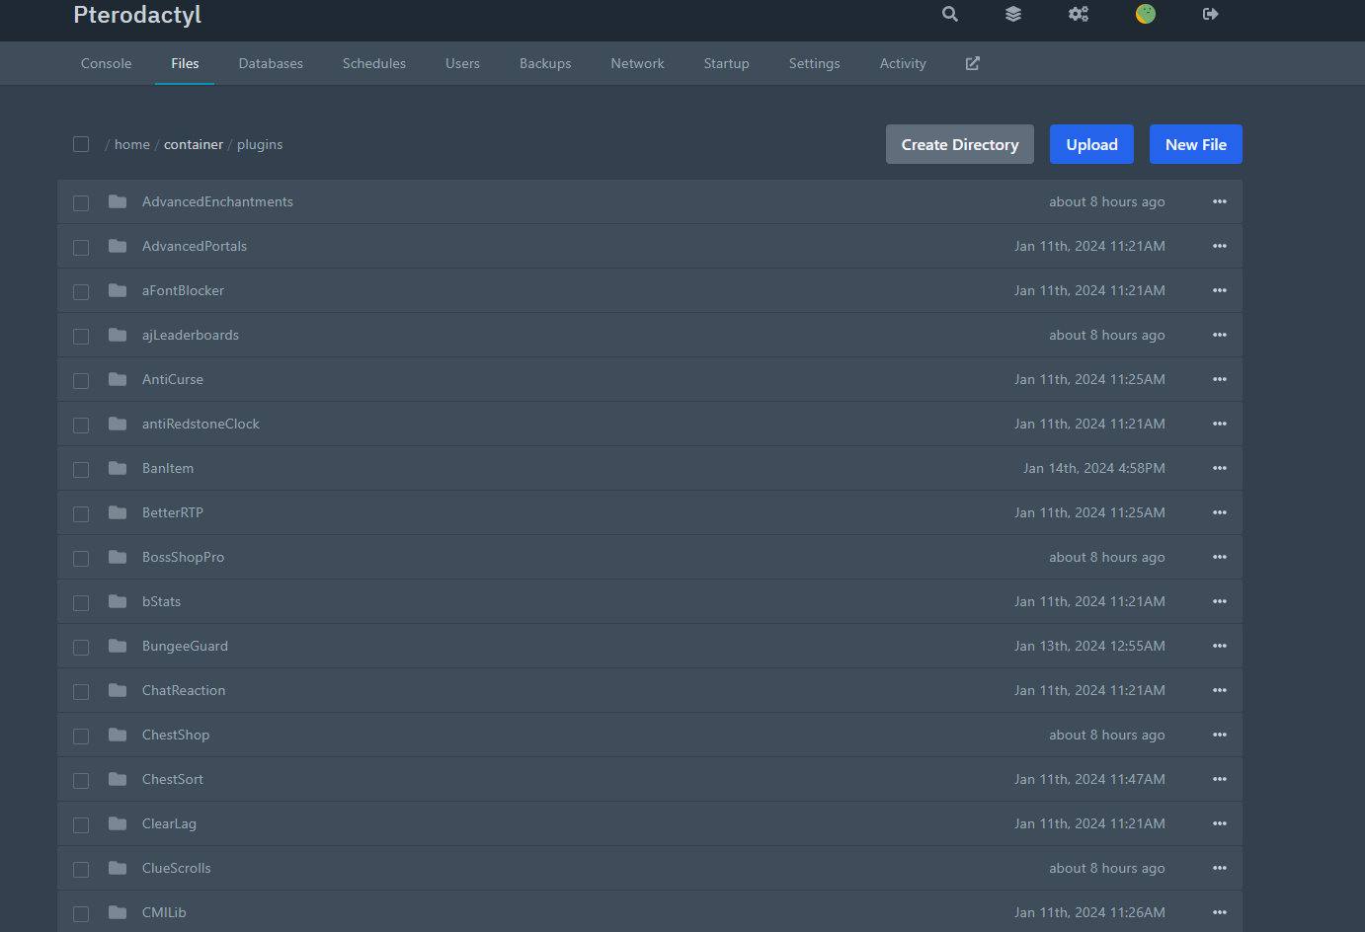Image resolution: width=1365 pixels, height=932 pixels.
Task: Toggle the select-all files checkbox
Action: point(81,144)
